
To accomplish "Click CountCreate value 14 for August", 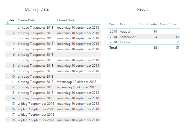I will click(155, 32).
